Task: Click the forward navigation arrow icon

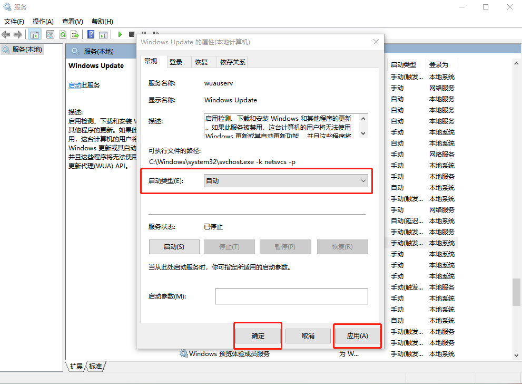Action: [x=17, y=34]
